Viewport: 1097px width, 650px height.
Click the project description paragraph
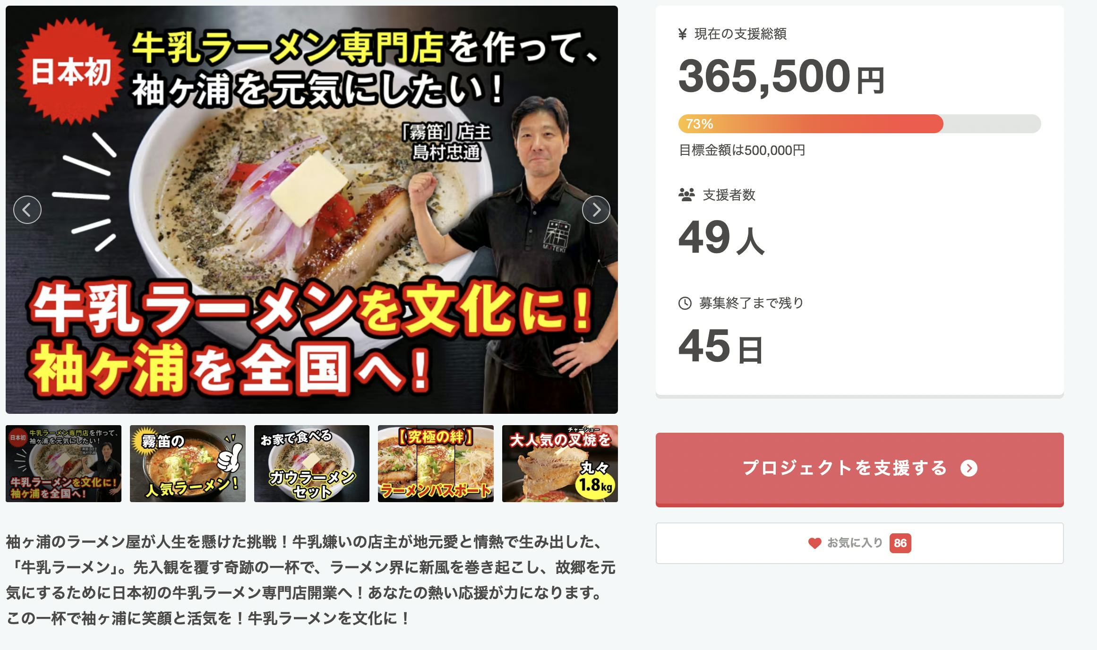(x=311, y=580)
